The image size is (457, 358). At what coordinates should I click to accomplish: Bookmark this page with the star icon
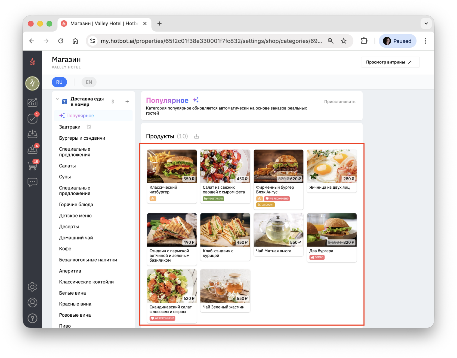coord(344,41)
